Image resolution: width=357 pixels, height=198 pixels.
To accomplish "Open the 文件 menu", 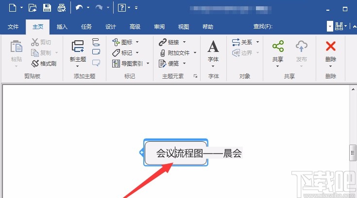I will coord(13,27).
